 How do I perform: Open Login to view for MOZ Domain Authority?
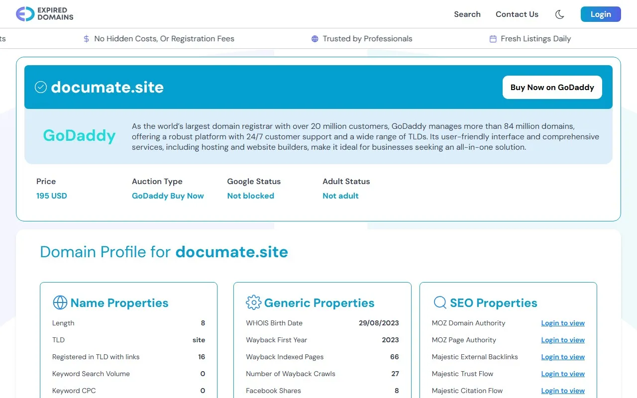click(x=563, y=323)
